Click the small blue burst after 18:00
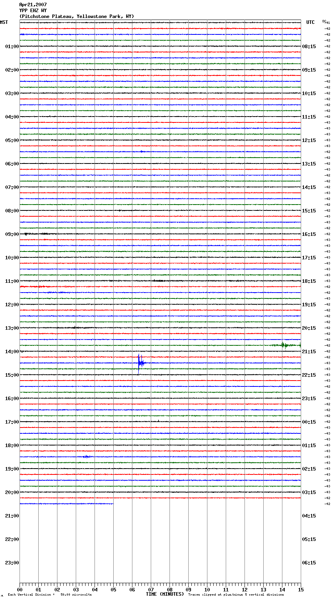Image resolution: width=332 pixels, height=600 pixels. [87, 456]
